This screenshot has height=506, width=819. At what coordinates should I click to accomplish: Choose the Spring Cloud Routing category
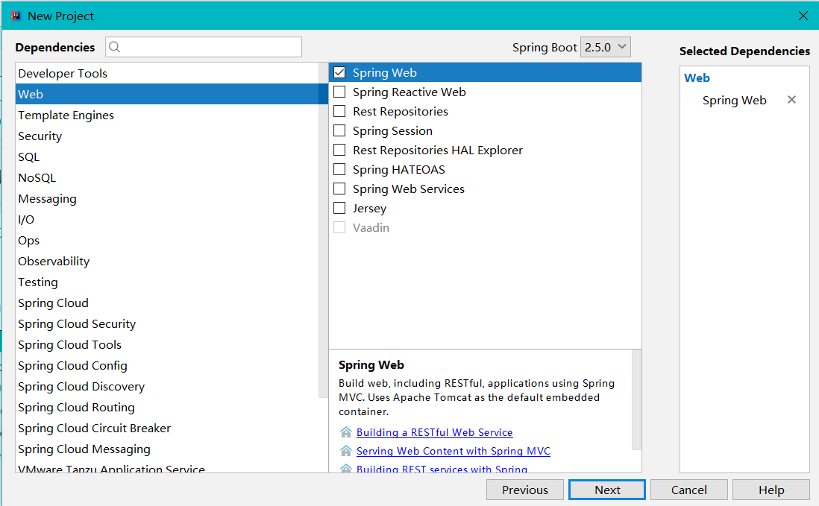167,407
